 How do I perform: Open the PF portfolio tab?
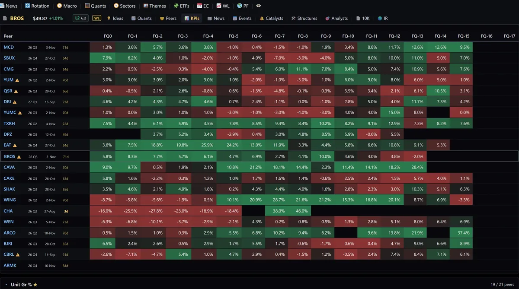coord(243,6)
